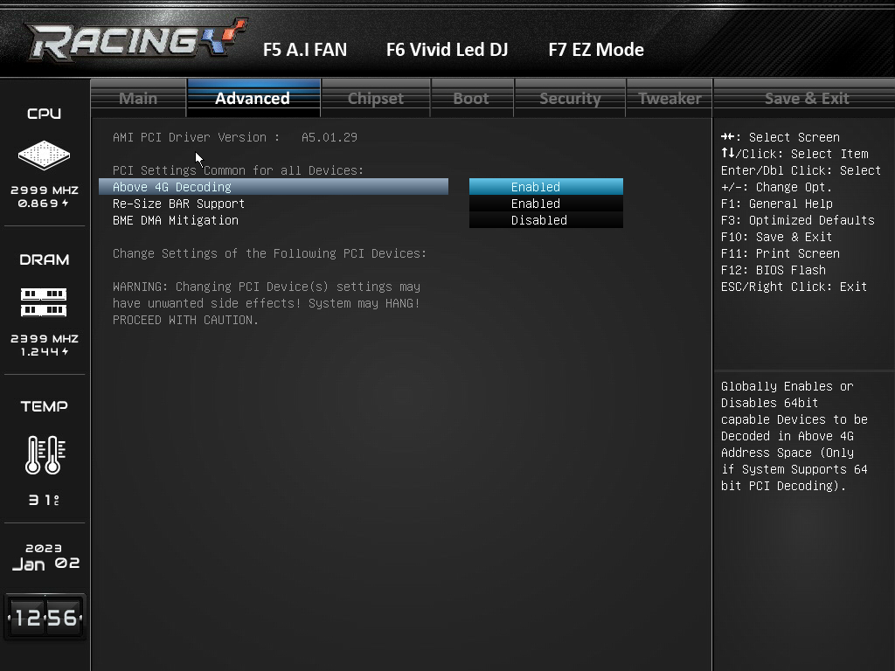The height and width of the screenshot is (671, 895).
Task: Switch to the Chipset tab
Action: (x=376, y=98)
